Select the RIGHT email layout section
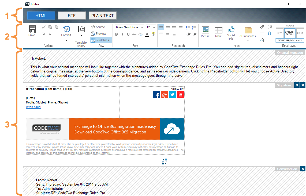This screenshot has width=306, height=196. pos(300,33)
